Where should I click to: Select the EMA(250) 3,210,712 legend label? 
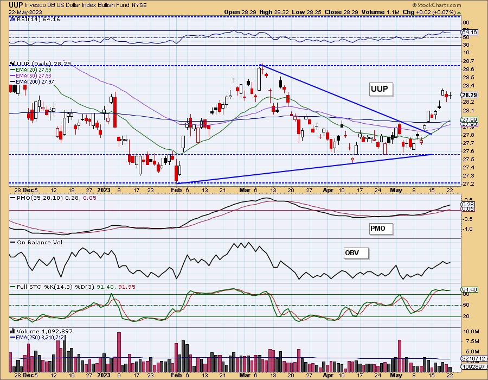point(40,337)
